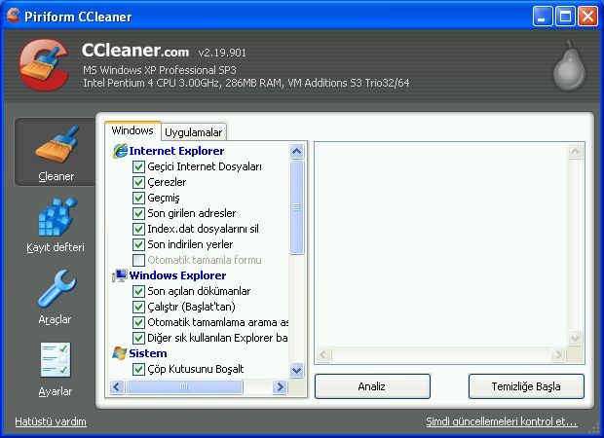Click options list vertical scrollbar thumb
Viewport: 604px width, 438px height.
coord(296,207)
